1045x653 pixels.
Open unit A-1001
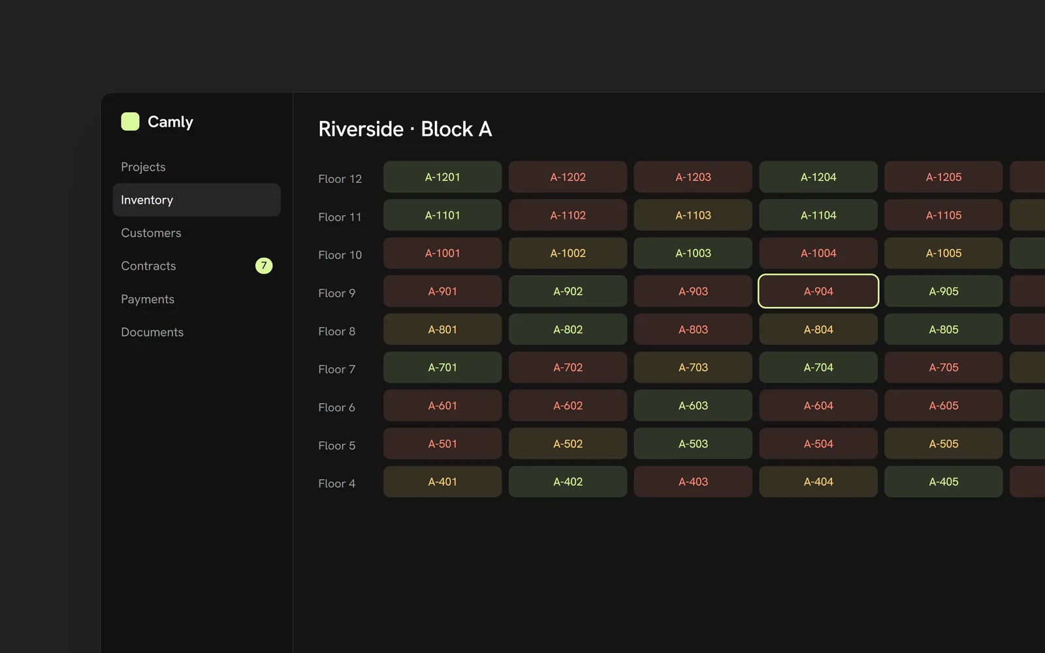[443, 253]
